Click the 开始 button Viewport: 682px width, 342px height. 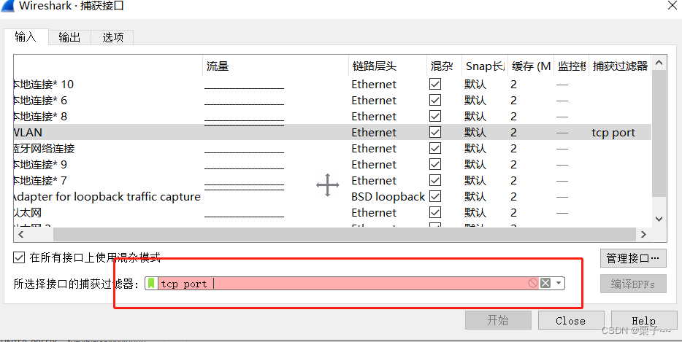click(498, 320)
